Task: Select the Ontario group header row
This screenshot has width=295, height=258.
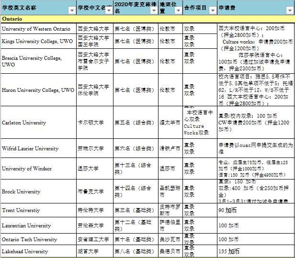Action: pyautogui.click(x=144, y=19)
